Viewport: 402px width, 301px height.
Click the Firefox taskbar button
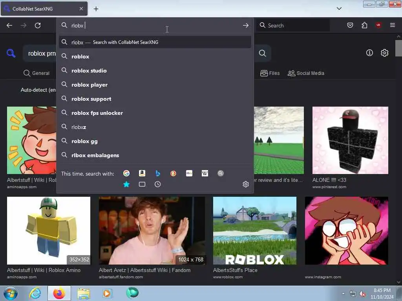tap(59, 293)
